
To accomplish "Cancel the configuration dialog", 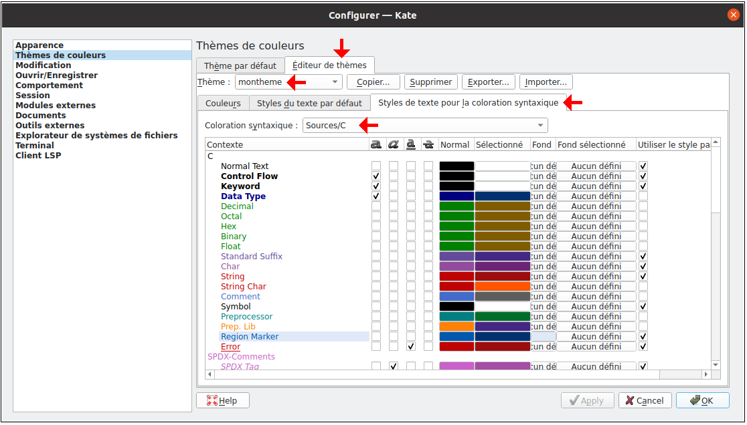I will [x=645, y=400].
